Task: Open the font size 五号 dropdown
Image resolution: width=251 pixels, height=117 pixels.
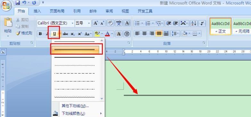Action: click(x=89, y=23)
